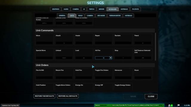Screen dimensions: 191x107
Task: Clear the Alt Fire keybinding with the X icon
Action: [110, 58]
